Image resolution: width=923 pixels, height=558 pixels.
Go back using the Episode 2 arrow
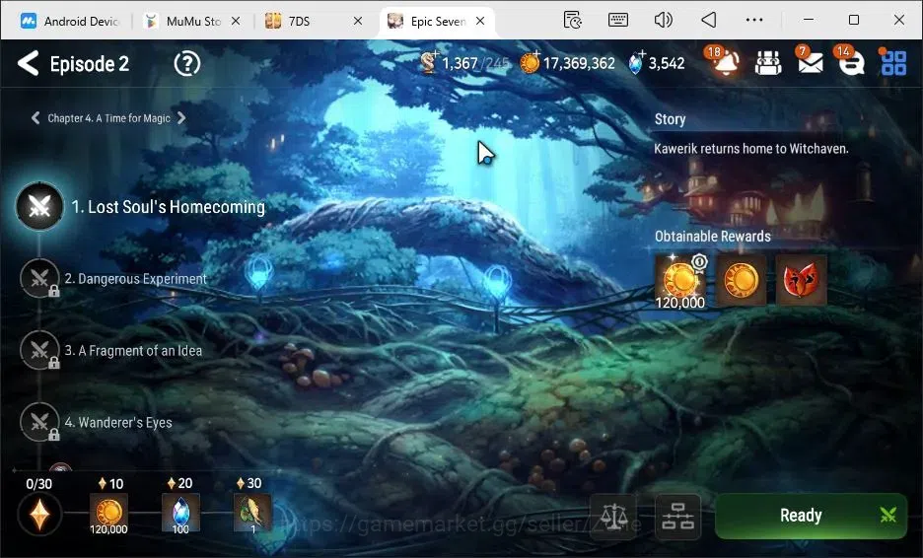tap(29, 63)
